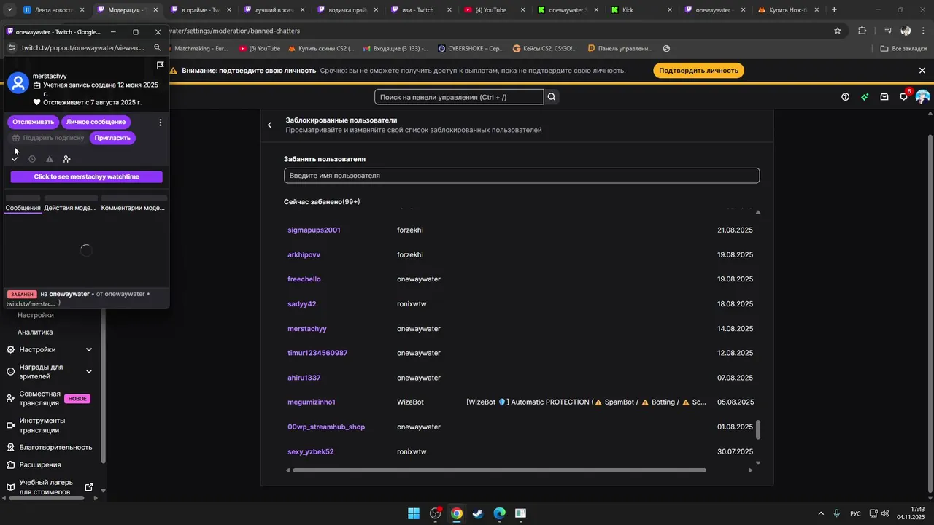Click the green sparkle icon in dashboard header
934x525 pixels.
point(865,97)
